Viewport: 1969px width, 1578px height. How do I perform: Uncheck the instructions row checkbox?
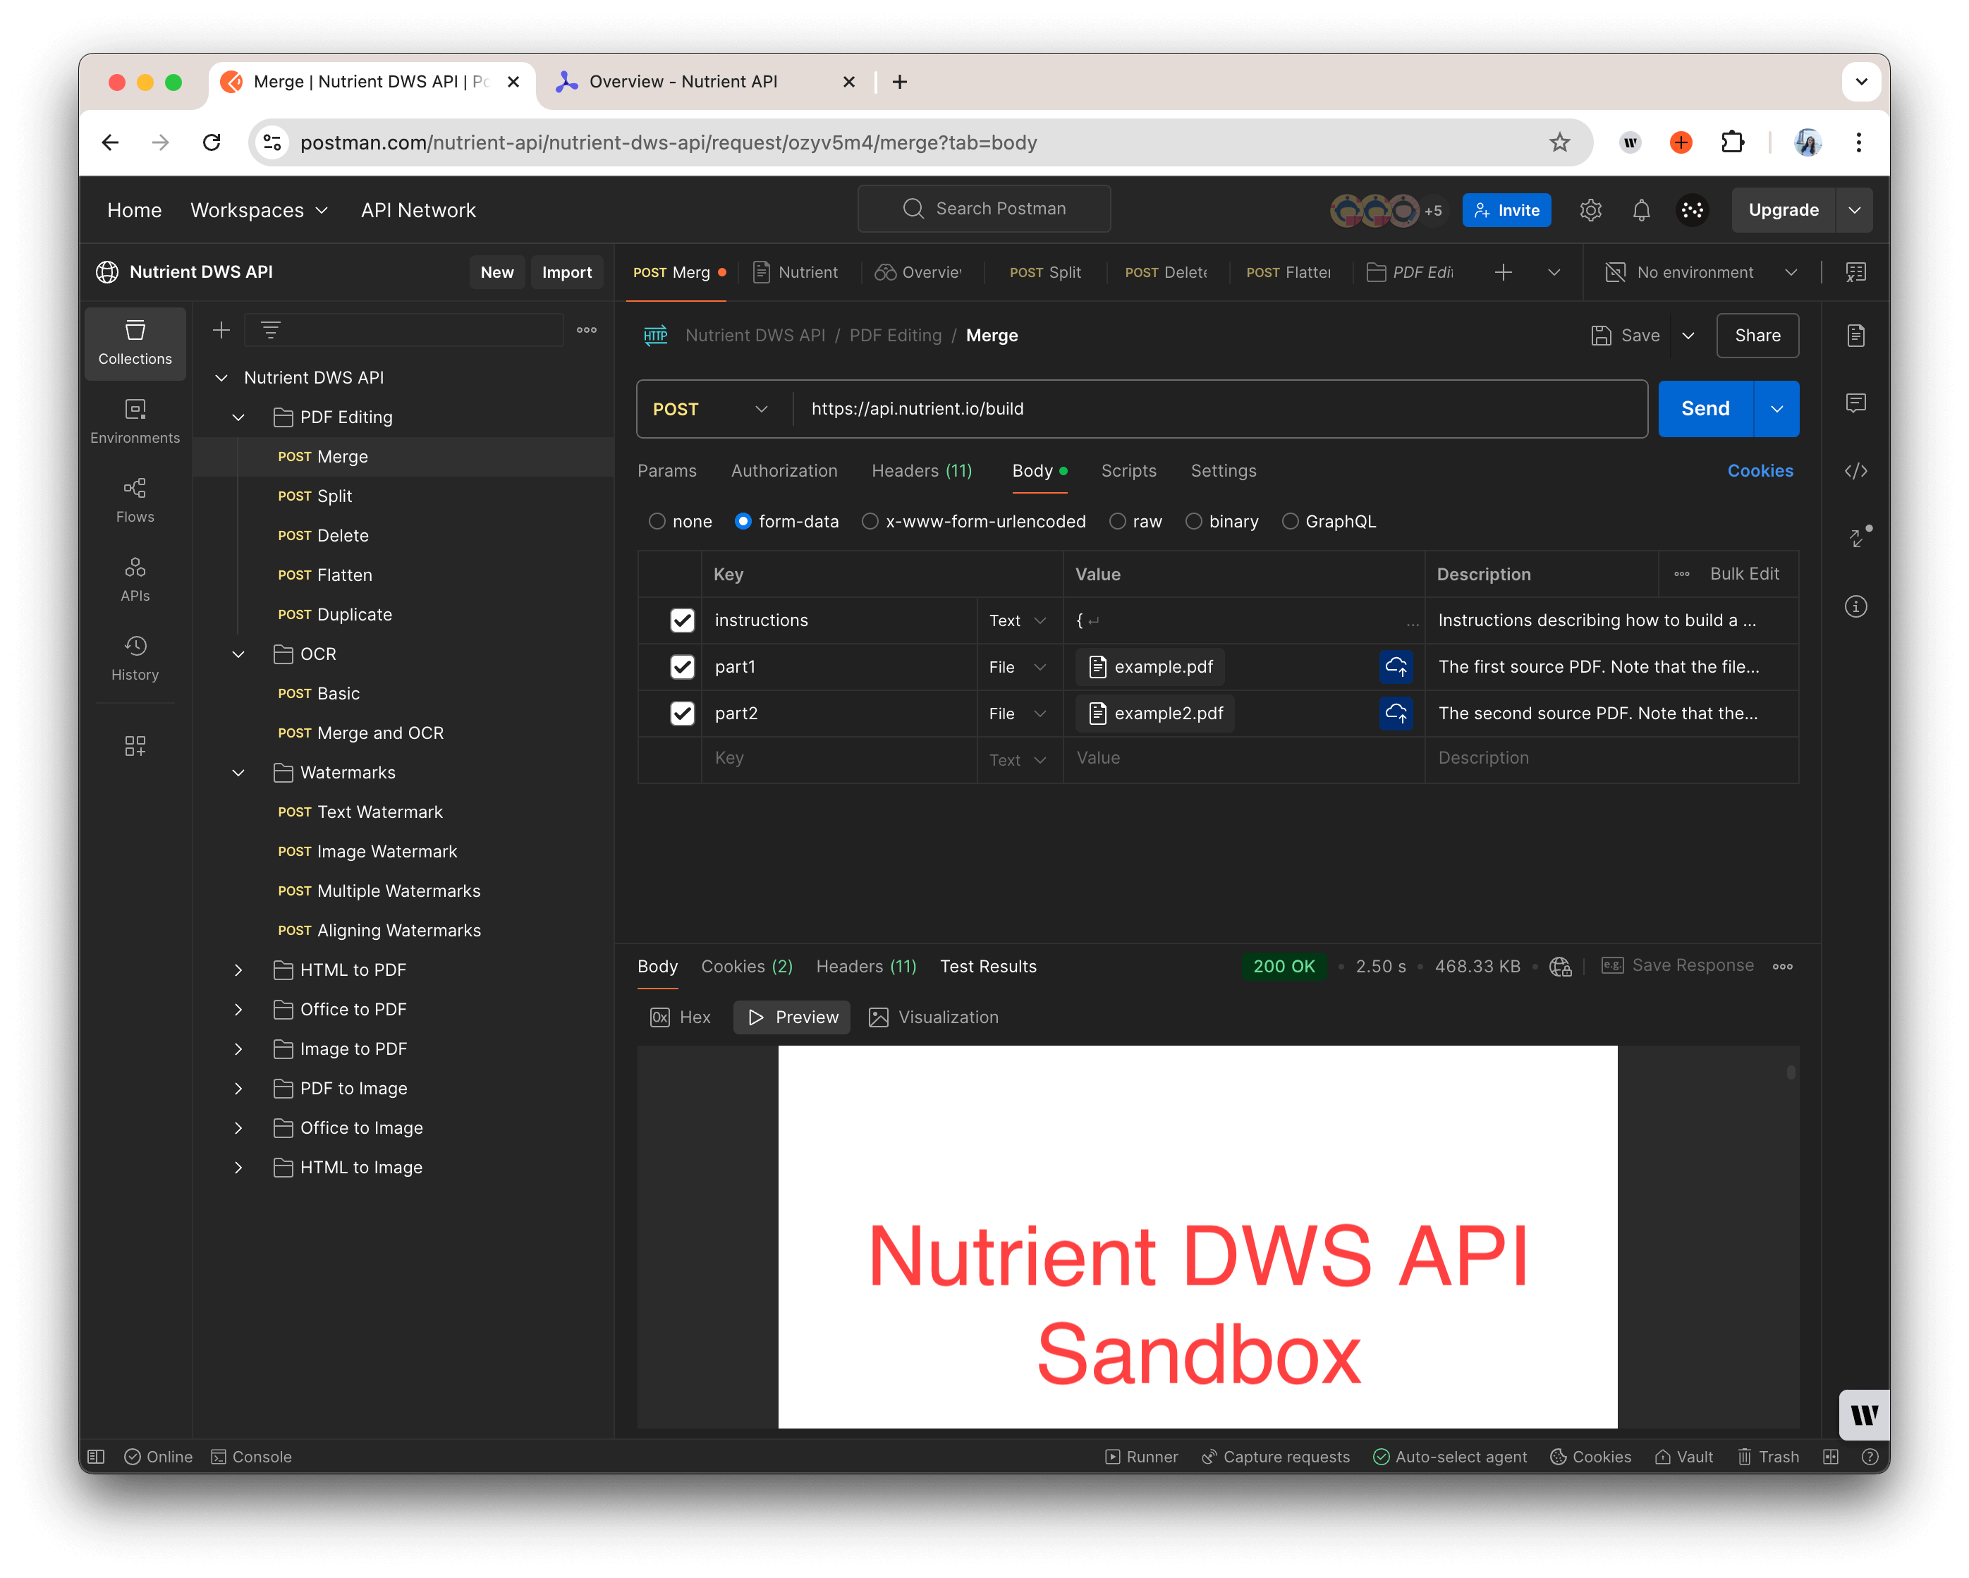(x=682, y=620)
